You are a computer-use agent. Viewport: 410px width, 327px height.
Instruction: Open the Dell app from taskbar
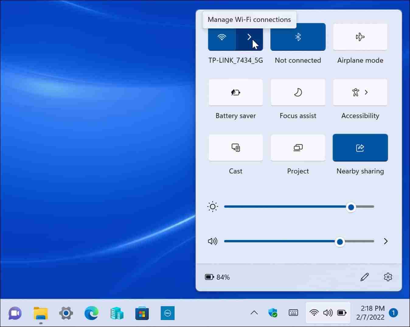coord(168,313)
